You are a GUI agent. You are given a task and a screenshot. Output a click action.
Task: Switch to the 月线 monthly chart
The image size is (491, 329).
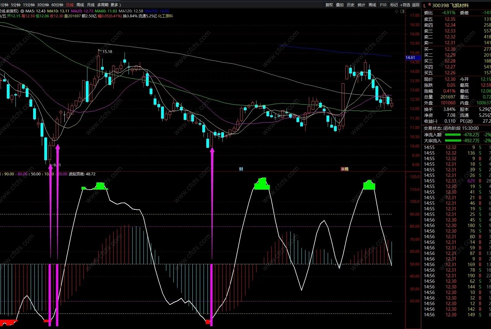pyautogui.click(x=91, y=5)
